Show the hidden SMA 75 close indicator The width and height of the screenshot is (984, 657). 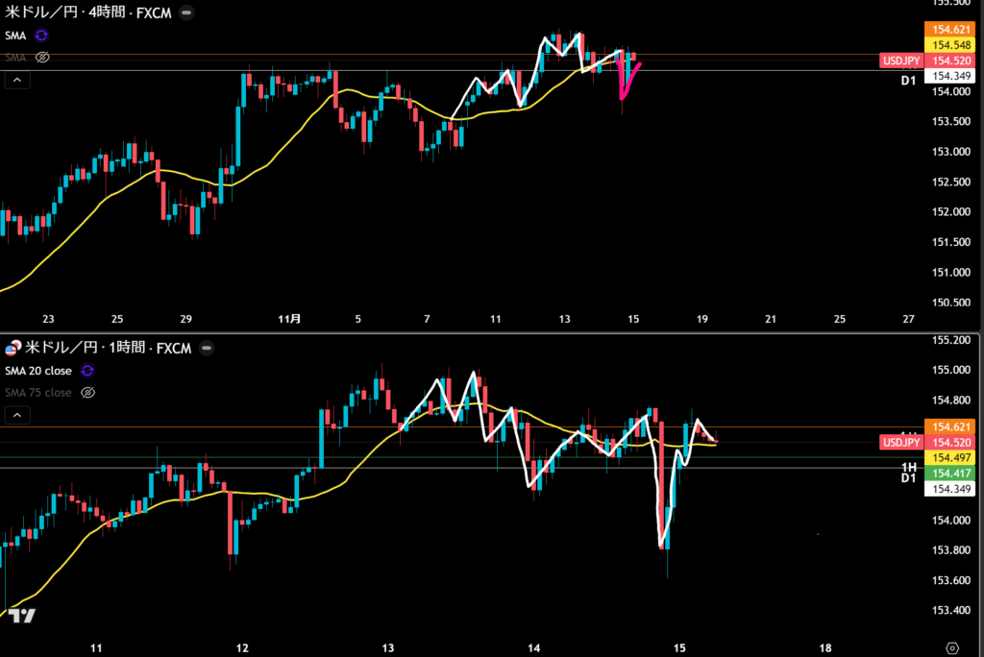click(x=88, y=392)
